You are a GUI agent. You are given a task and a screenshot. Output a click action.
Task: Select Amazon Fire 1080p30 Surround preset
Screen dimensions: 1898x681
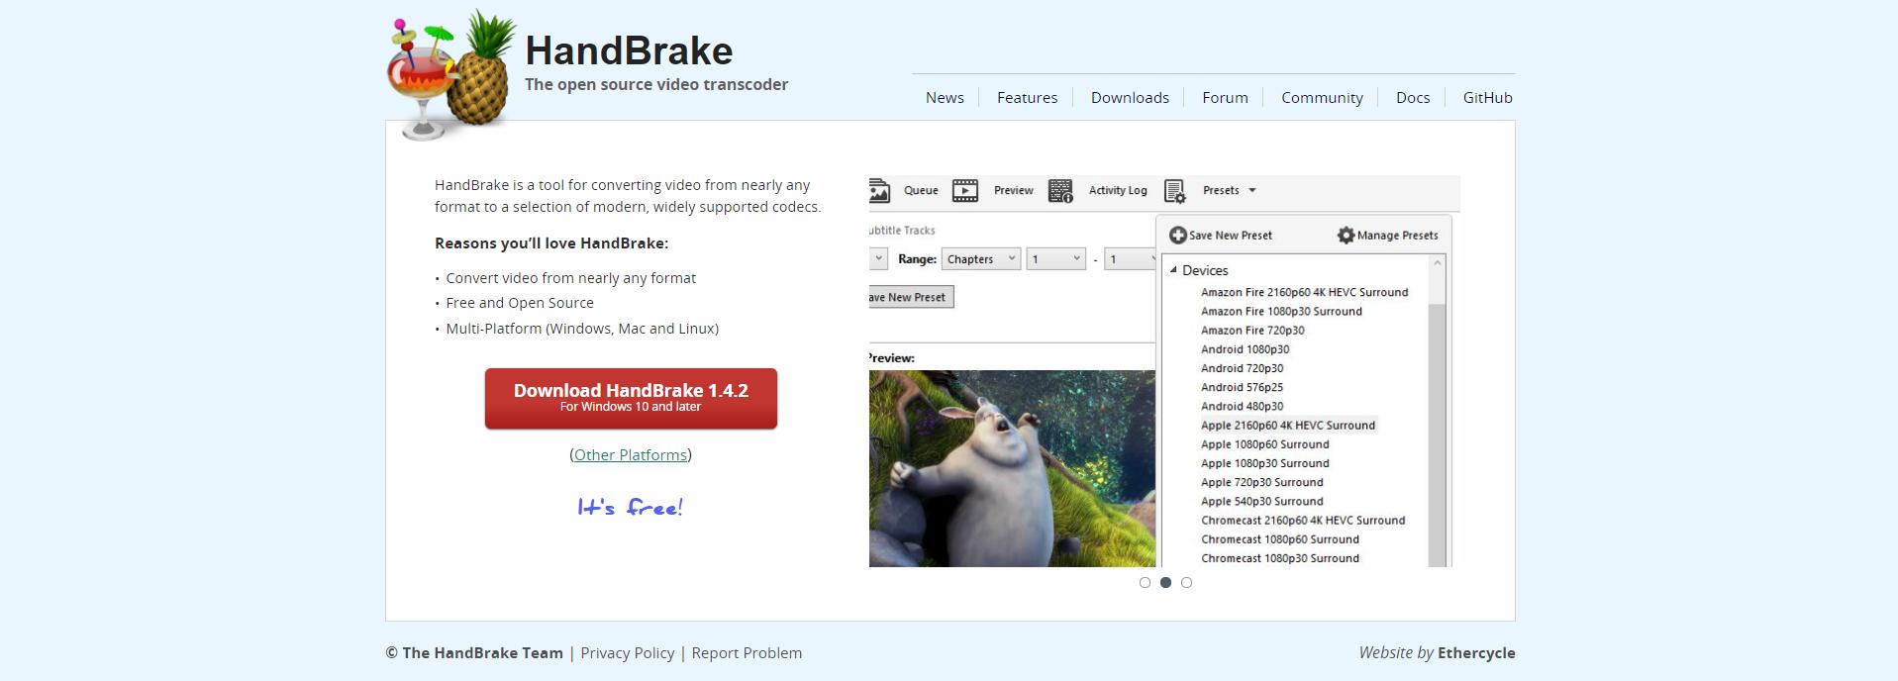[1281, 312]
